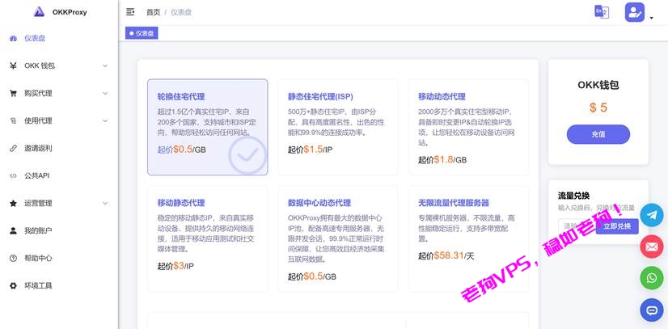Click the link icon for 邀请返利
Image resolution: width=668 pixels, height=329 pixels.
(x=13, y=148)
